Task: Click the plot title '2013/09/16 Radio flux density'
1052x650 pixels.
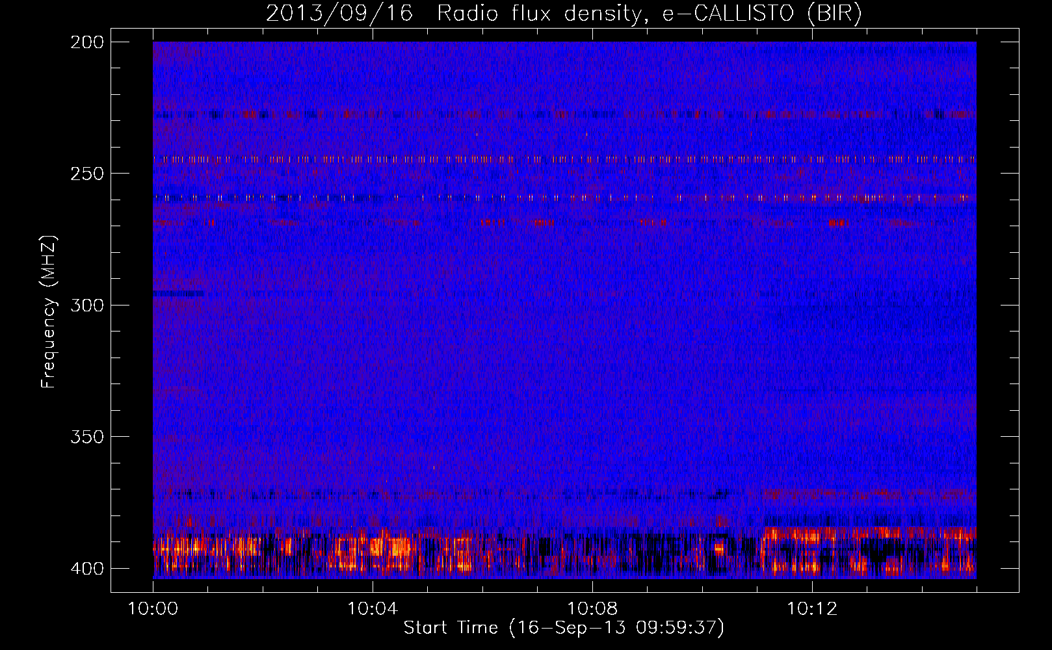Action: [564, 14]
